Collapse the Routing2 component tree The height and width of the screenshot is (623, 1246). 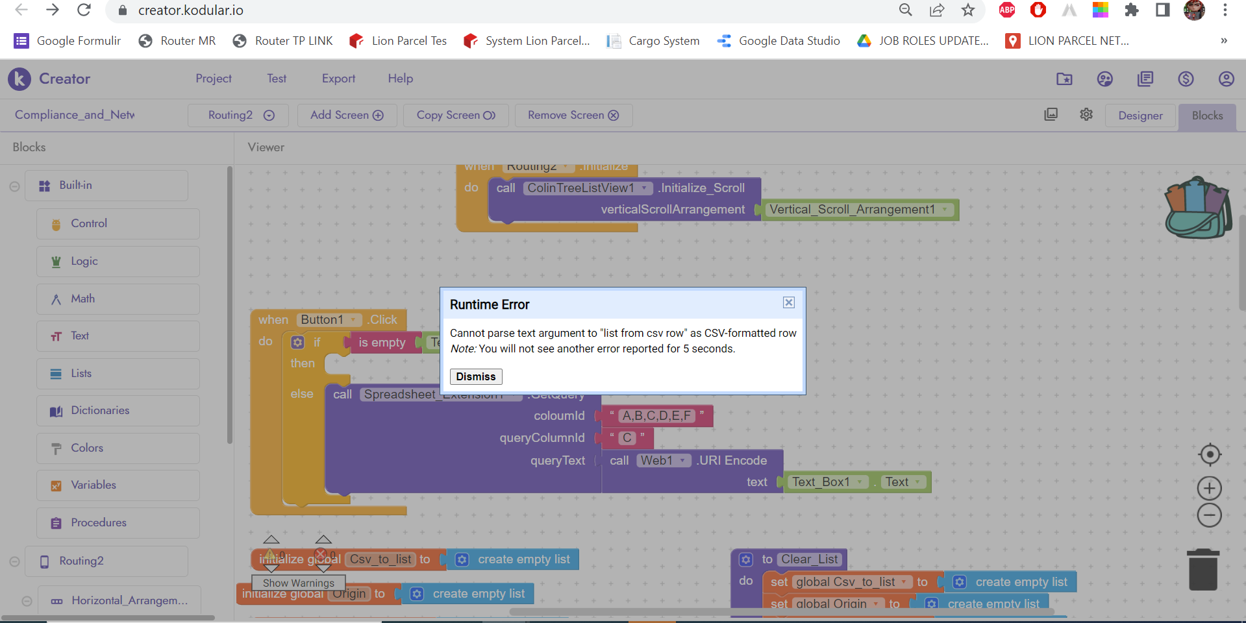point(14,562)
